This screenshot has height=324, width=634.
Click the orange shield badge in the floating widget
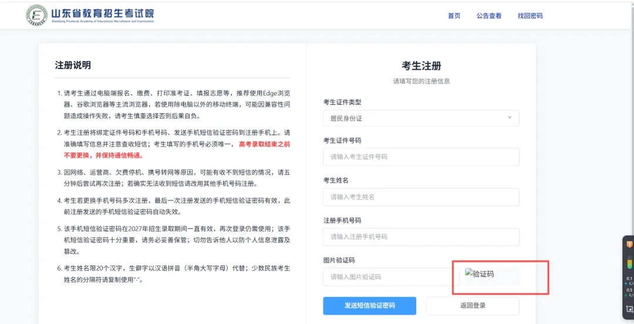coord(629,244)
